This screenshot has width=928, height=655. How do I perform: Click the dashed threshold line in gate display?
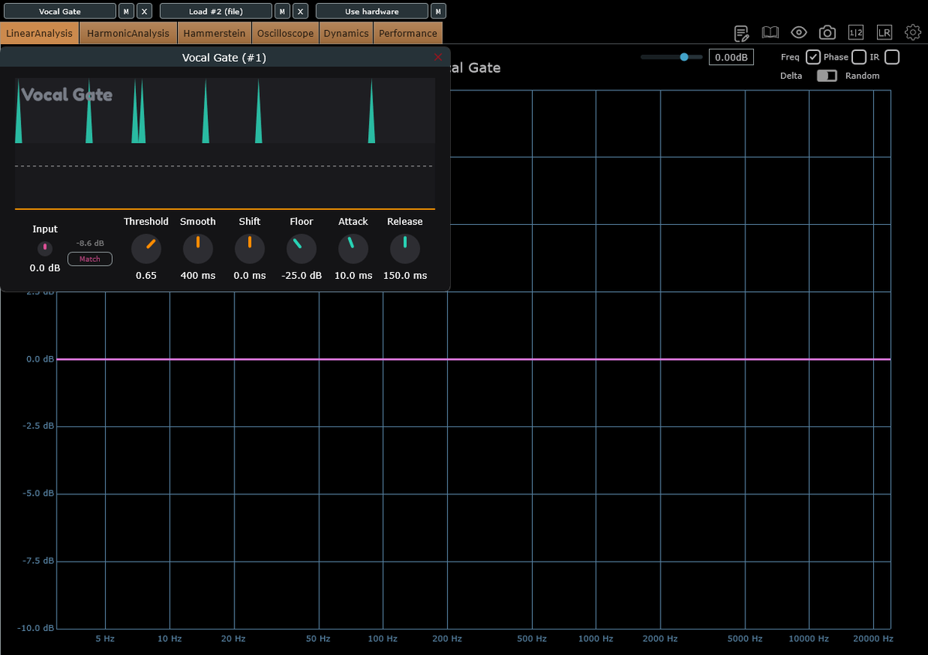pyautogui.click(x=224, y=166)
